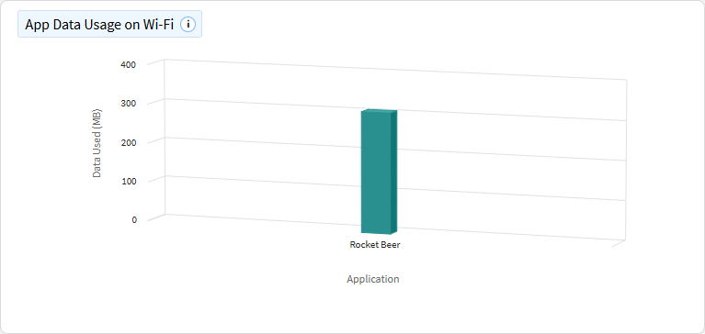
Task: Click the 200 y-axis tick label
Action: [x=128, y=142]
